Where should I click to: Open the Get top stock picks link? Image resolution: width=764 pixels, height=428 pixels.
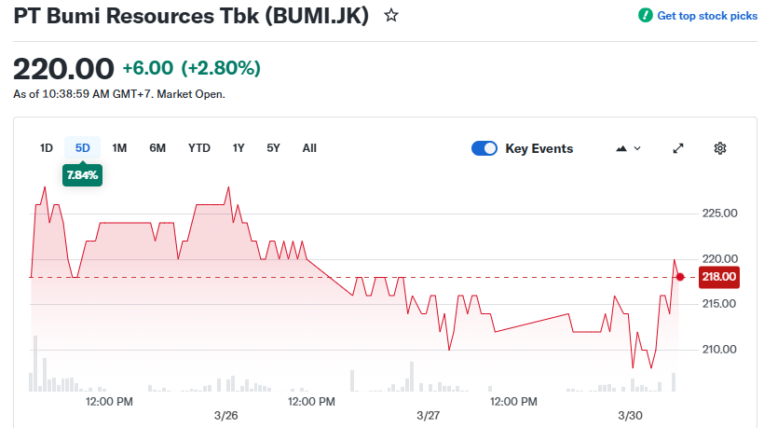[x=707, y=16]
